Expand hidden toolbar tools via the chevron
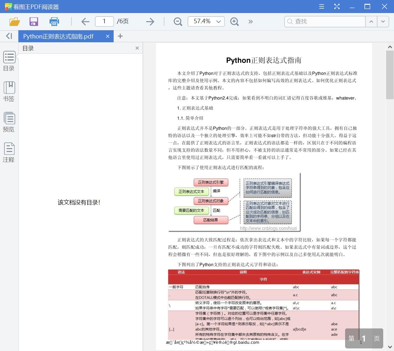Image resolution: width=394 pixels, height=351 pixels. (x=250, y=21)
